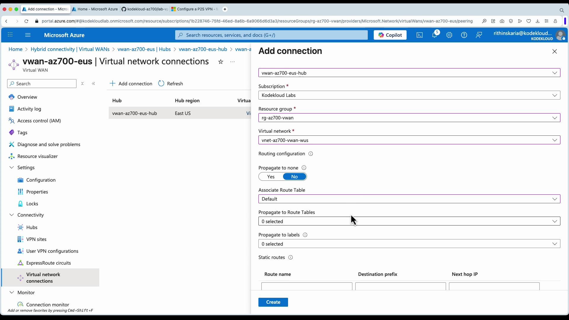Set Propagate to none to Yes
This screenshot has height=320, width=569.
[x=271, y=177]
